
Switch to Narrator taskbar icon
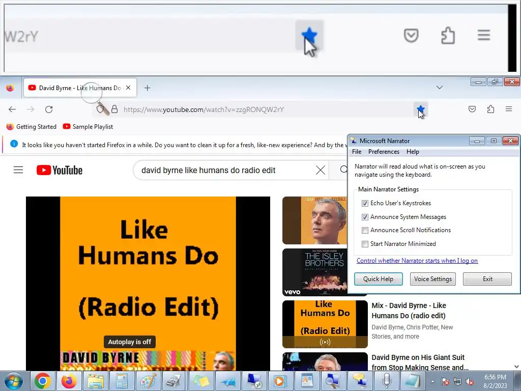coord(360,381)
